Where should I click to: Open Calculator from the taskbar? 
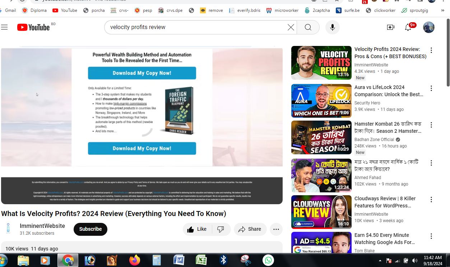[x=157, y=261]
